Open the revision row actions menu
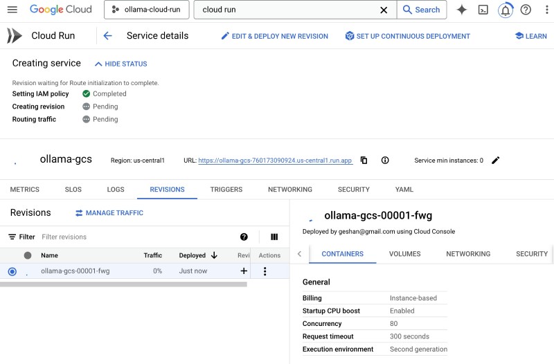 265,271
